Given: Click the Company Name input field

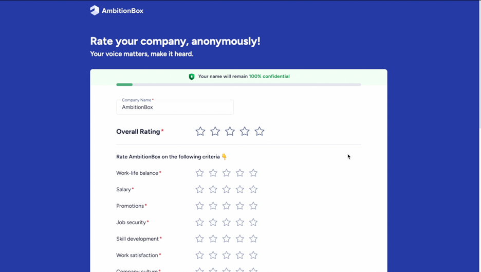Looking at the screenshot, I should 175,107.
